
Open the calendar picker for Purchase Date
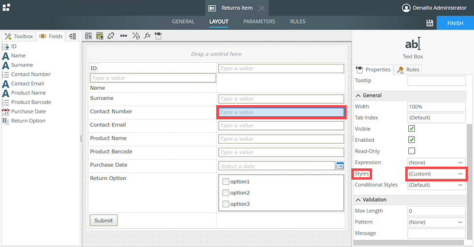point(340,166)
